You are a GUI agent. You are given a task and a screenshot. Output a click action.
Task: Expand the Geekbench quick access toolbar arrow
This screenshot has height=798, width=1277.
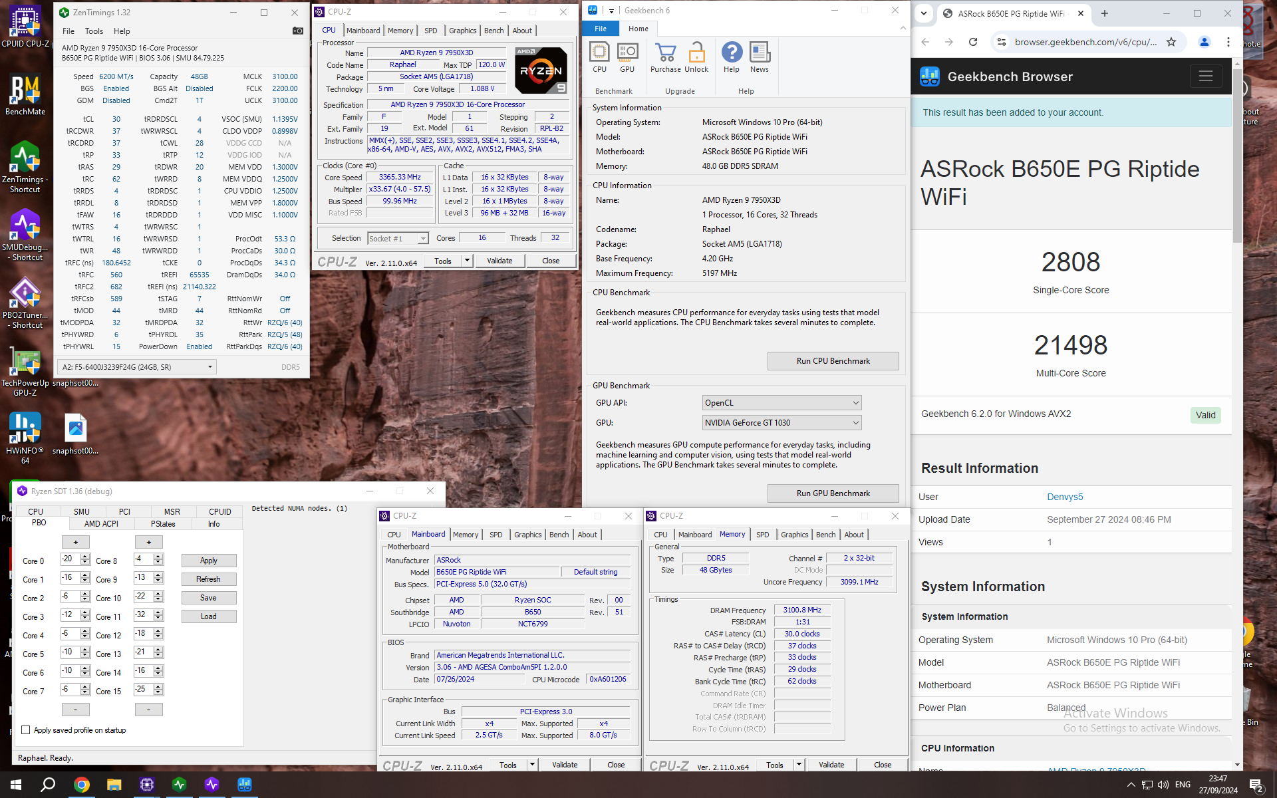611,11
